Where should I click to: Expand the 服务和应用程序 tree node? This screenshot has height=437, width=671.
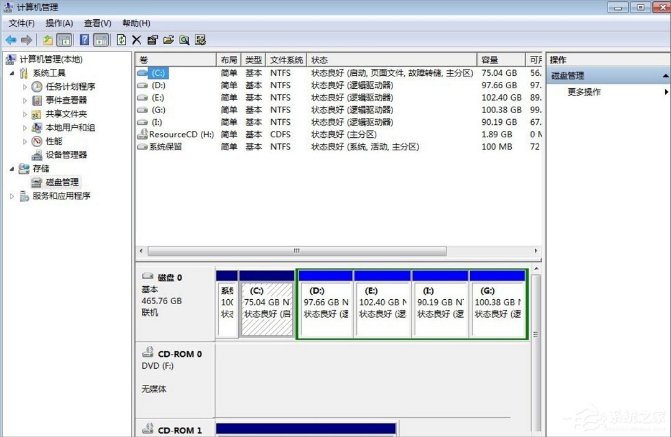pos(11,194)
